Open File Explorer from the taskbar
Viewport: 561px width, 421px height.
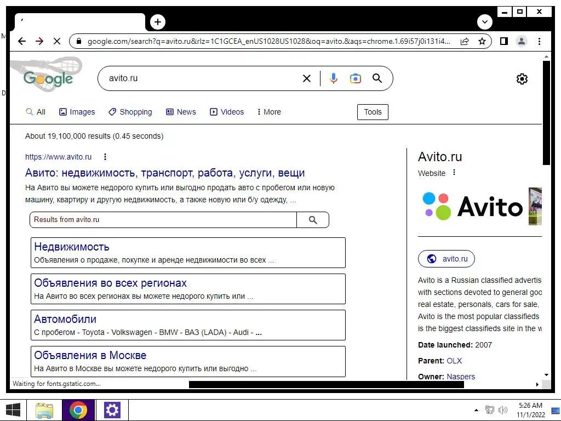(44, 410)
